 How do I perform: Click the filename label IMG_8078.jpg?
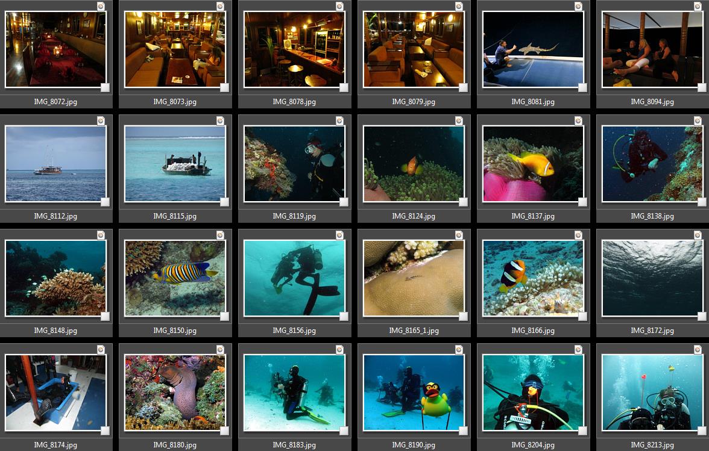pyautogui.click(x=294, y=102)
